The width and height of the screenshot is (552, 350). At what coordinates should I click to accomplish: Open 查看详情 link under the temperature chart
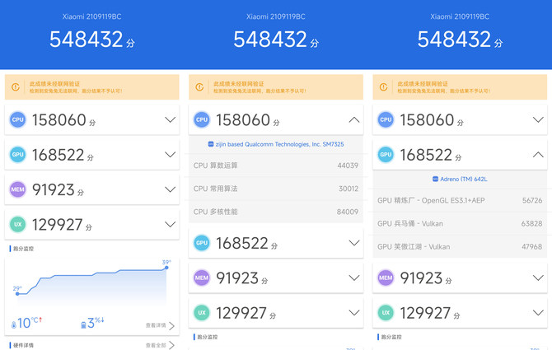tap(160, 325)
